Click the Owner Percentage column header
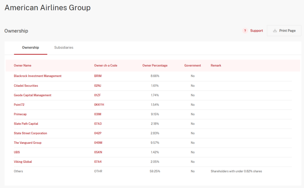304x188 pixels. coord(155,65)
